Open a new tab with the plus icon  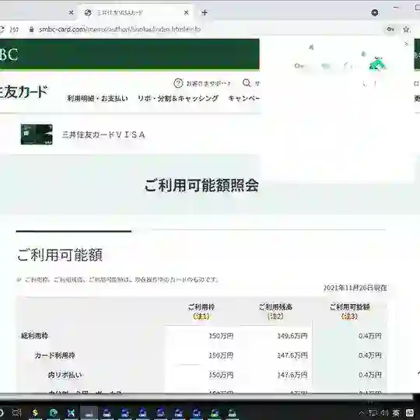(205, 12)
